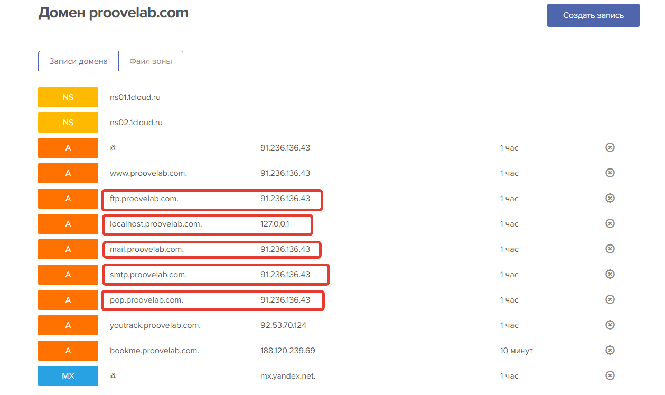This screenshot has width=665, height=395.
Task: Delete the localhost.proovelab.com record
Action: 610,223
